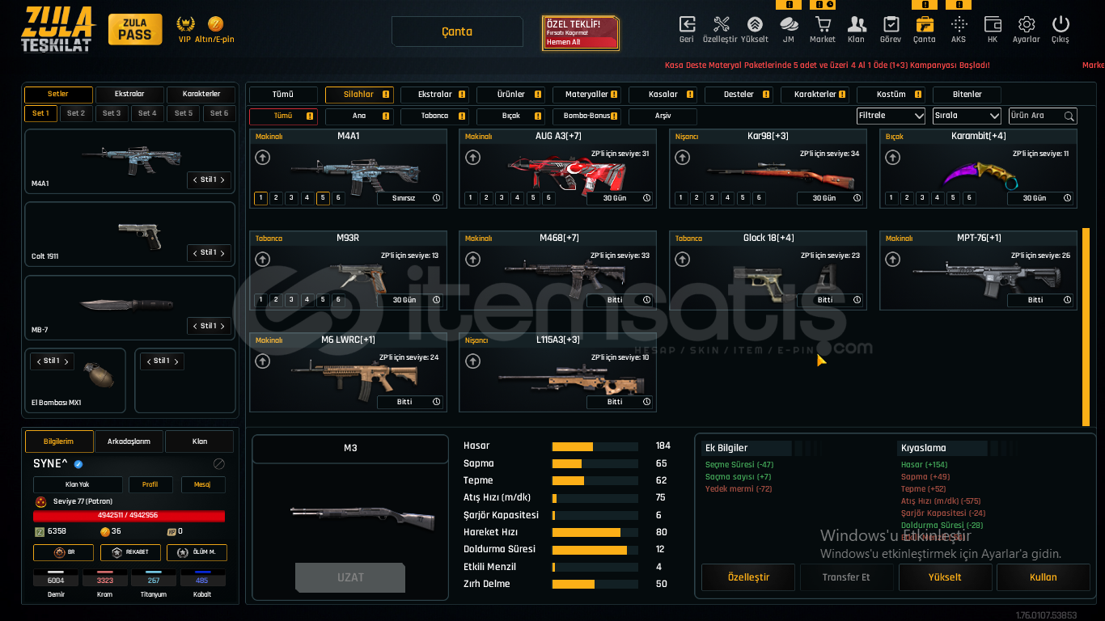This screenshot has height=621, width=1105.
Task: Click the block icon beside SYNE^
Action: [218, 464]
